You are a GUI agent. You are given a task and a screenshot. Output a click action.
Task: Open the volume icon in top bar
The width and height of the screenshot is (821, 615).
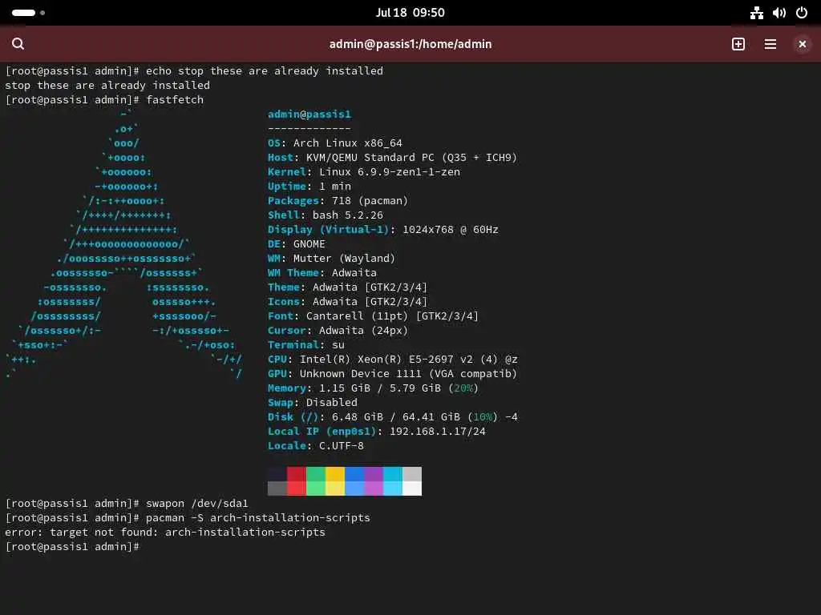[779, 13]
